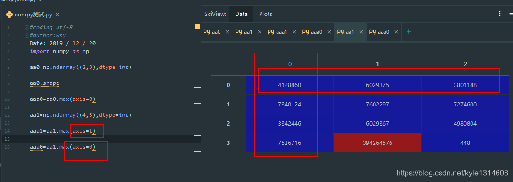Click the cell with value 4128860
The width and height of the screenshot is (513, 182).
point(290,85)
